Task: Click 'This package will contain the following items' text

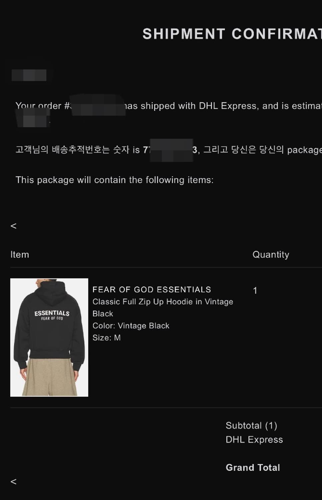Action: click(x=114, y=180)
